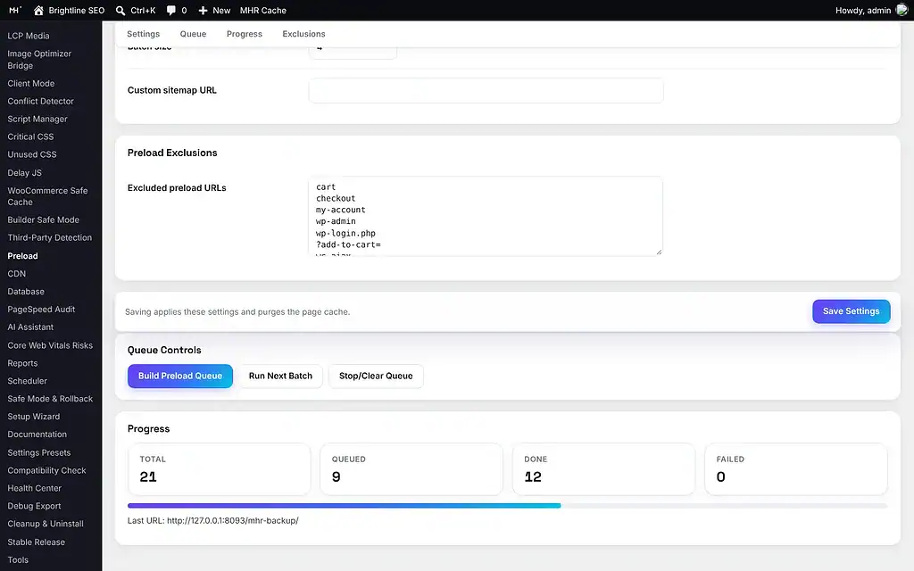Click Build Preload Queue button
This screenshot has width=914, height=571.
[x=180, y=376]
